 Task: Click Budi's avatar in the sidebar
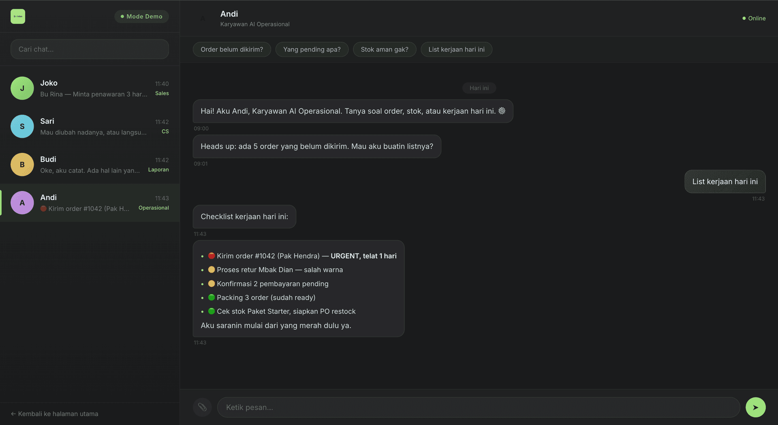tap(22, 164)
